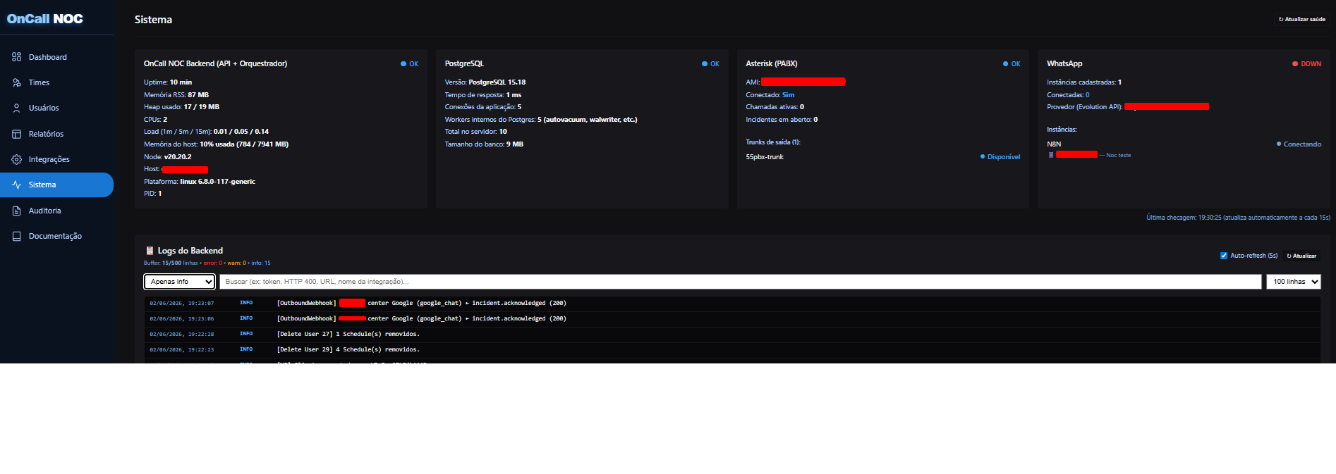The height and width of the screenshot is (474, 1336).
Task: Click the Integrações gear icon
Action: [x=16, y=159]
